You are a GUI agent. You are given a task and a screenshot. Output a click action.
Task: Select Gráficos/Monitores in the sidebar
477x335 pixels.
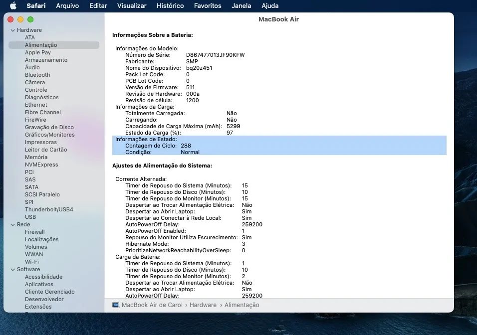click(49, 135)
